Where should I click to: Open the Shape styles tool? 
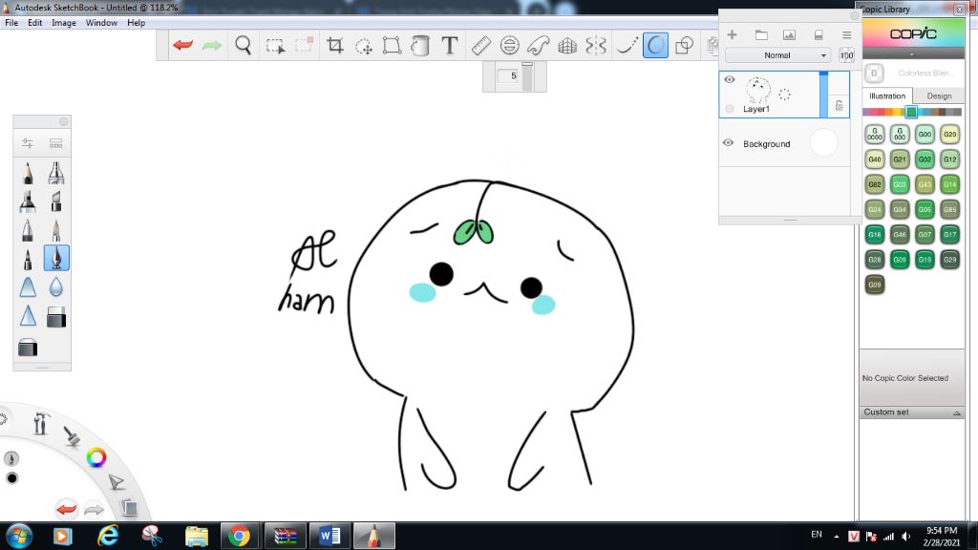[685, 45]
